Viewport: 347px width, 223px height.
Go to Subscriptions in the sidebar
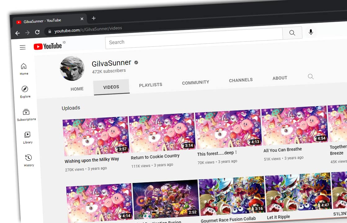tap(26, 115)
